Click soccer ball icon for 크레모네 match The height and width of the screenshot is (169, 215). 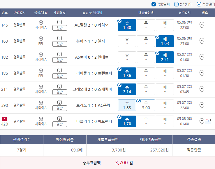tap(41, 87)
